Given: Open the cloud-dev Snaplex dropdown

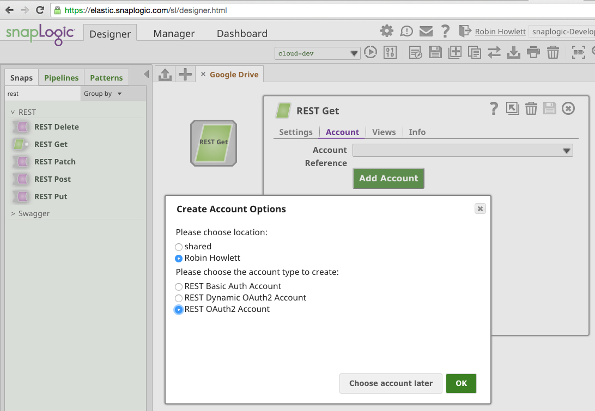Looking at the screenshot, I should 317,53.
